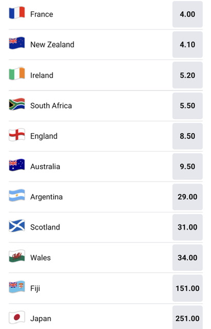Add England 8.50 to betslip

coord(187,136)
